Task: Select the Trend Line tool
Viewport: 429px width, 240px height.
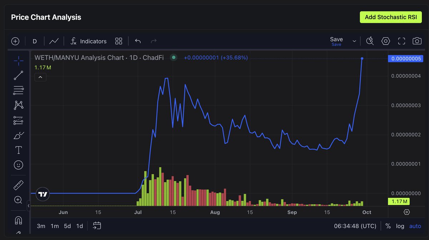Action: click(x=18, y=75)
